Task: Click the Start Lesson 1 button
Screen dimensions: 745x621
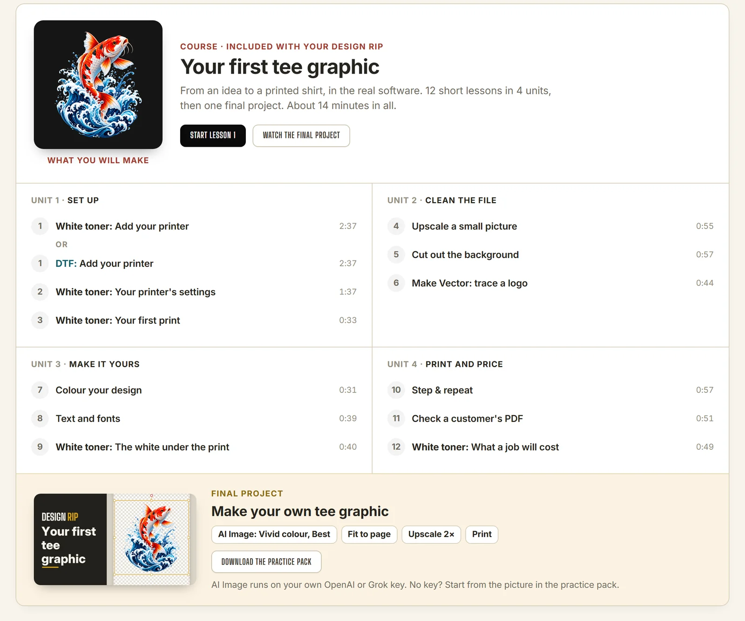Action: pos(213,135)
